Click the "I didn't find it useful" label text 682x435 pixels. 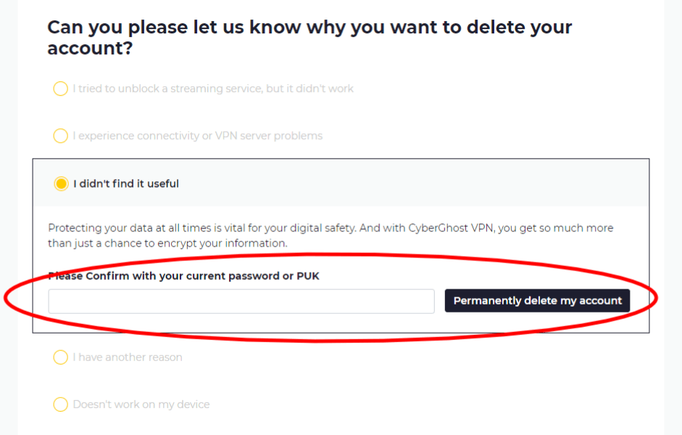[126, 183]
